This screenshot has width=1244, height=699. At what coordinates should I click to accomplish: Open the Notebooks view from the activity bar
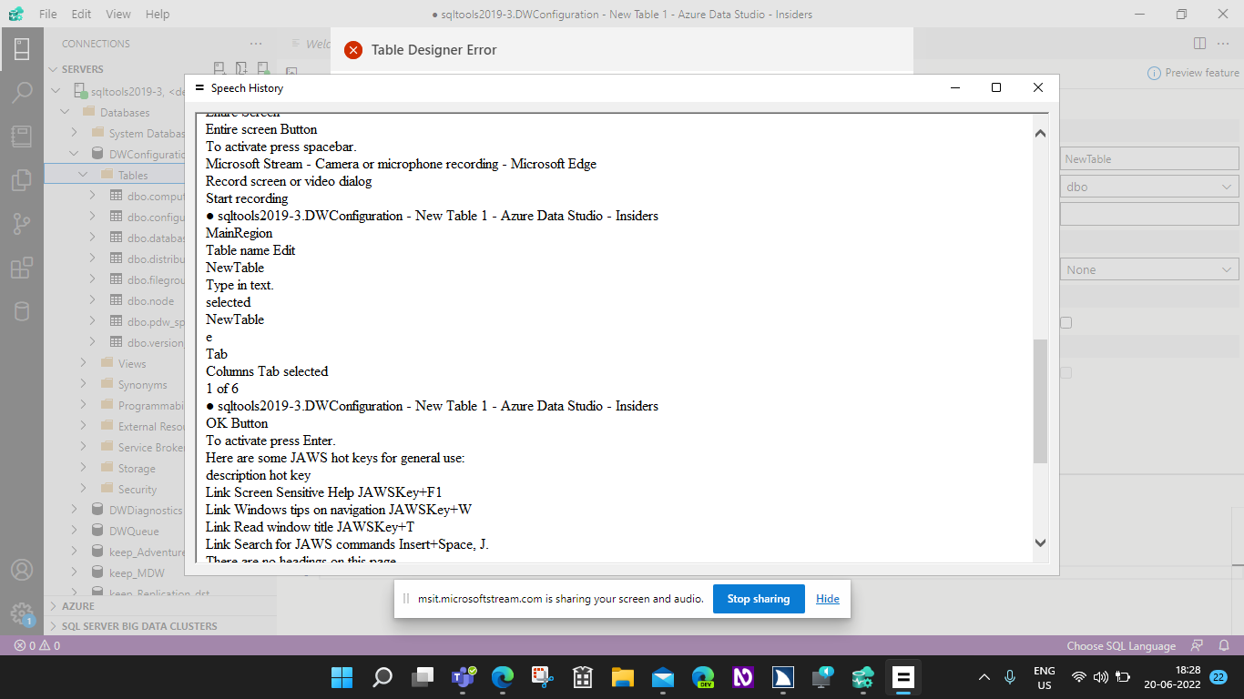20,135
